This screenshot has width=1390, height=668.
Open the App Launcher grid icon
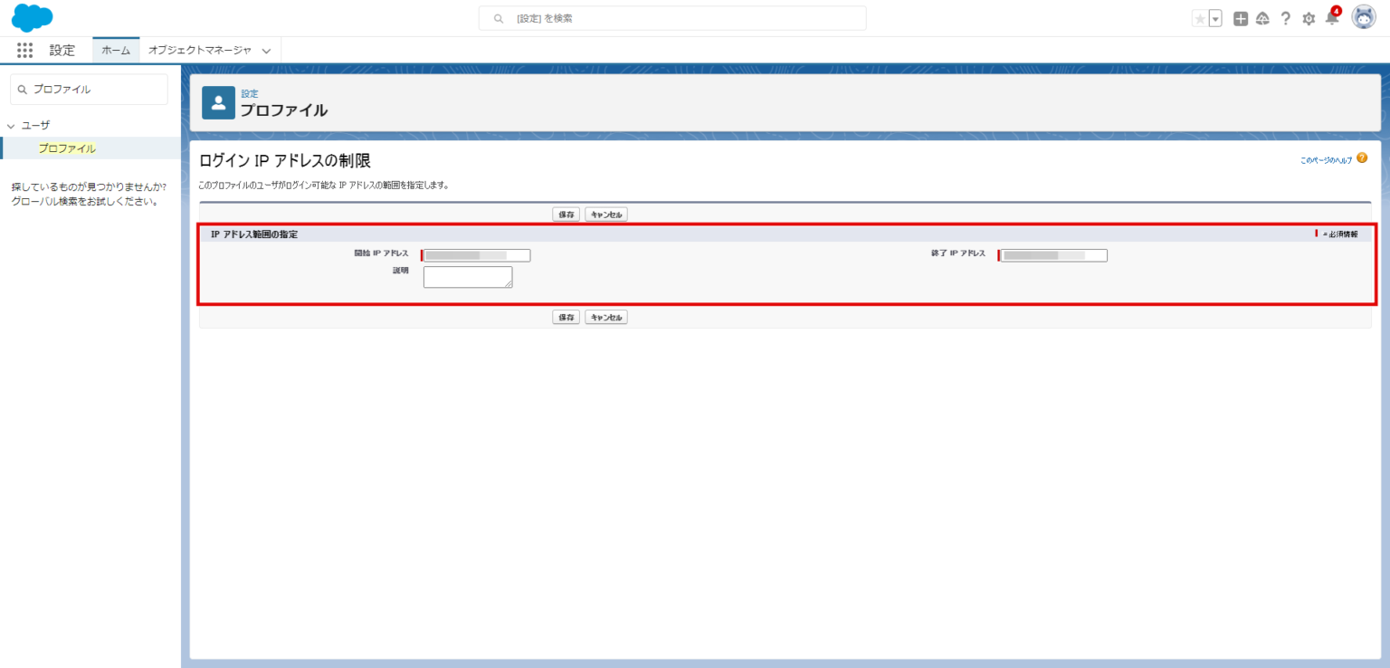[x=24, y=50]
